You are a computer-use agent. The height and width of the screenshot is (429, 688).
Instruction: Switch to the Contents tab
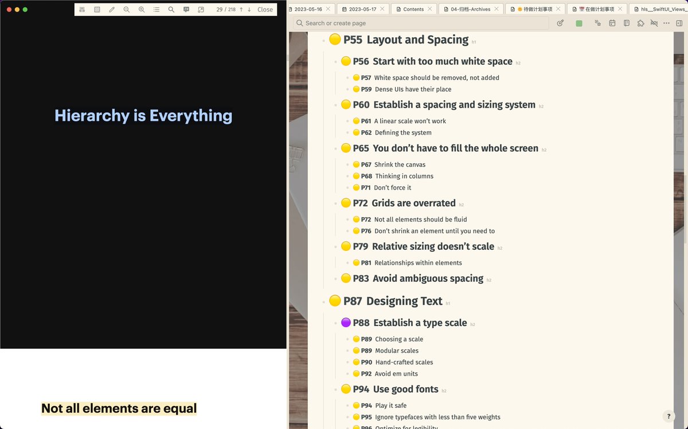pyautogui.click(x=413, y=9)
